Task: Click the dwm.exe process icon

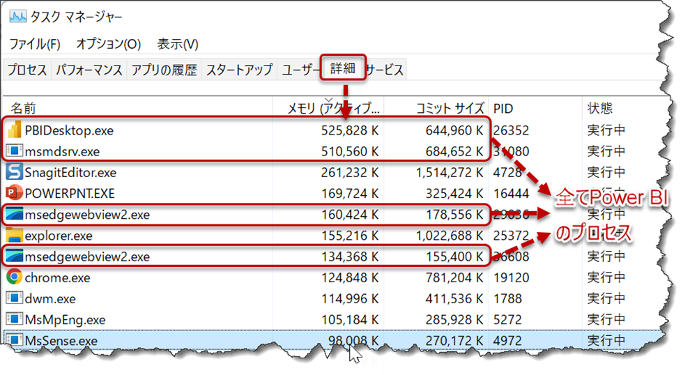Action: [15, 298]
